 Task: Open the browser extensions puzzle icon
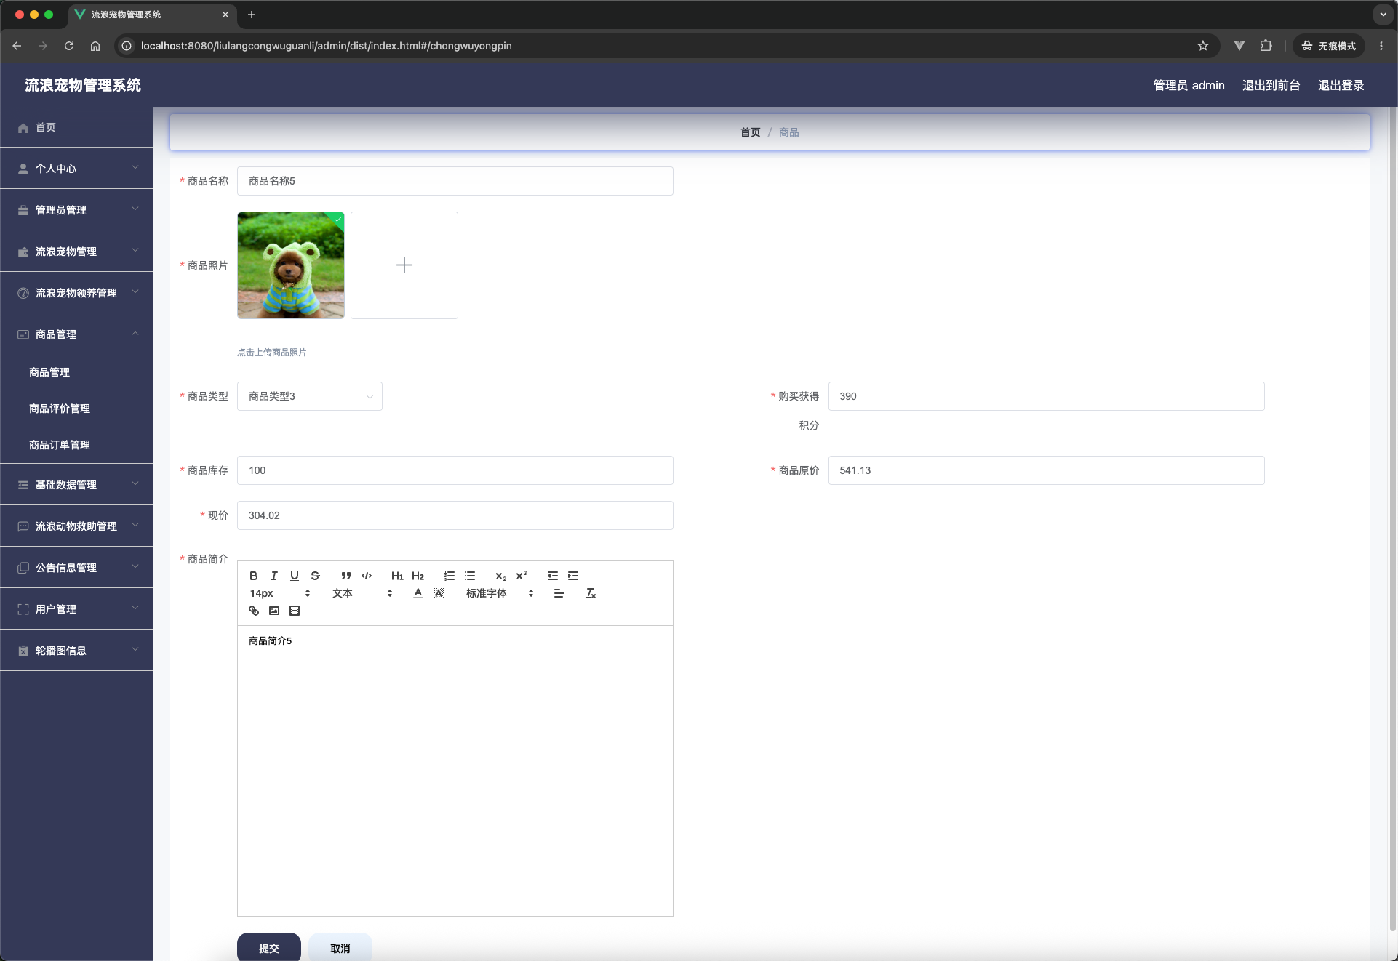pos(1266,46)
